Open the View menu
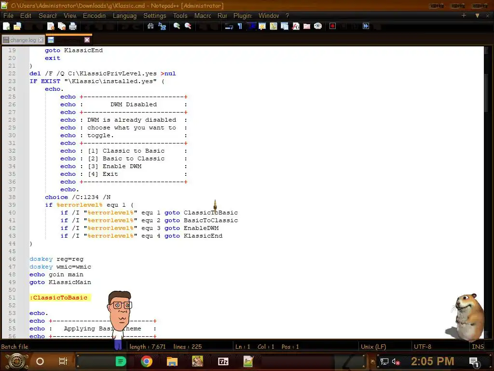The height and width of the screenshot is (371, 494). pyautogui.click(x=70, y=16)
